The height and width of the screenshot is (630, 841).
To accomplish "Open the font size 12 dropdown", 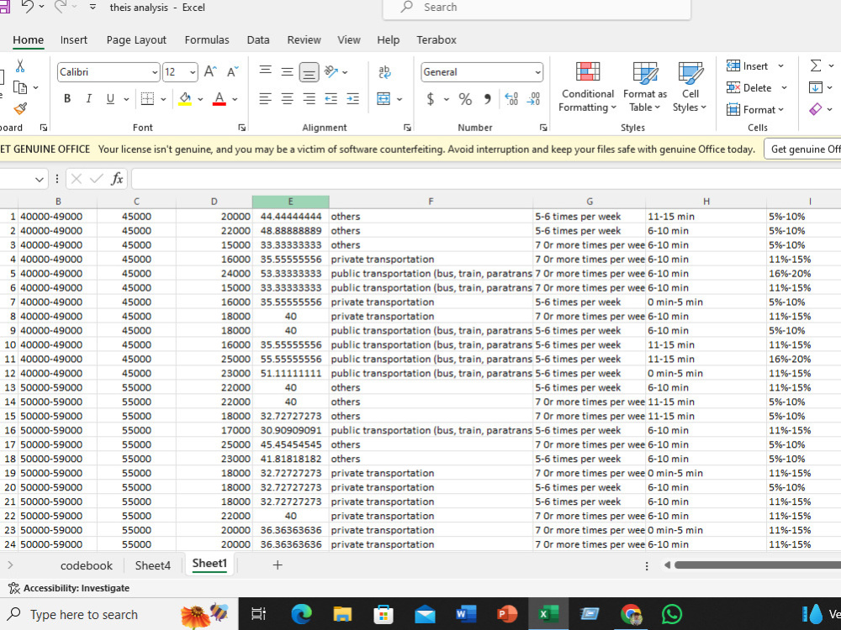I will [192, 72].
